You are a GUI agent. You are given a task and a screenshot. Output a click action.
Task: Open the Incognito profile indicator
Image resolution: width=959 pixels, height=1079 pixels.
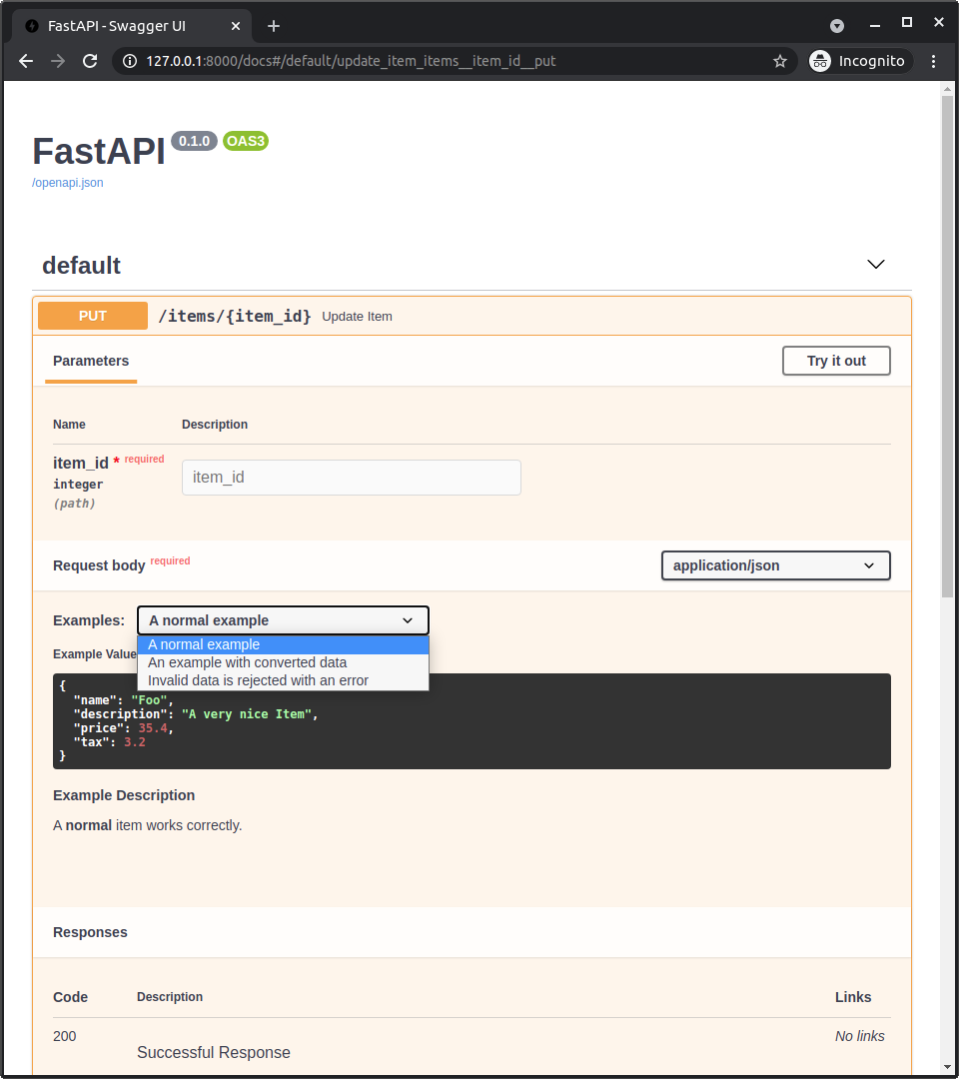[858, 61]
